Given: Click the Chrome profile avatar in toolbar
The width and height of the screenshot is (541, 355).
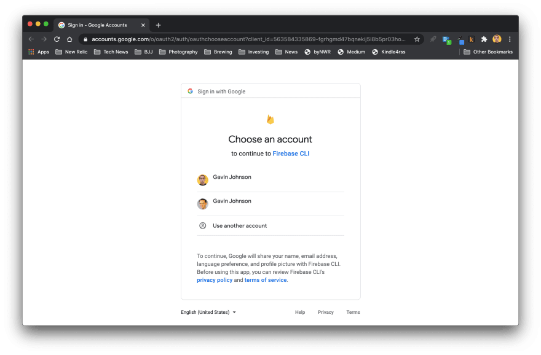Looking at the screenshot, I should pos(497,39).
